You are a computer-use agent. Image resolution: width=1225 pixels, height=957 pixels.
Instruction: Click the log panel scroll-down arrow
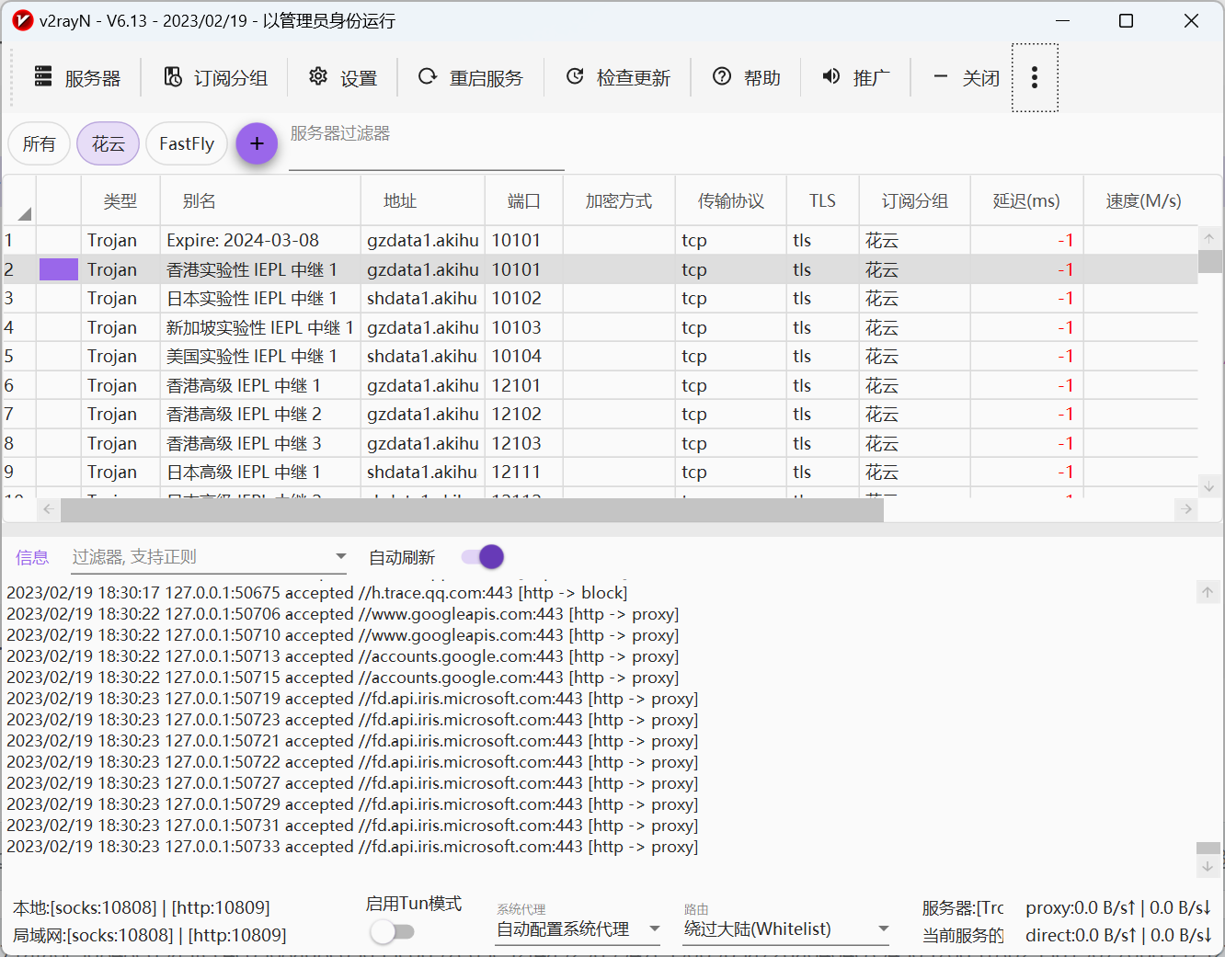[x=1208, y=866]
